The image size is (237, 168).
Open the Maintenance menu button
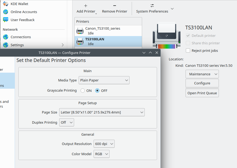(202, 74)
